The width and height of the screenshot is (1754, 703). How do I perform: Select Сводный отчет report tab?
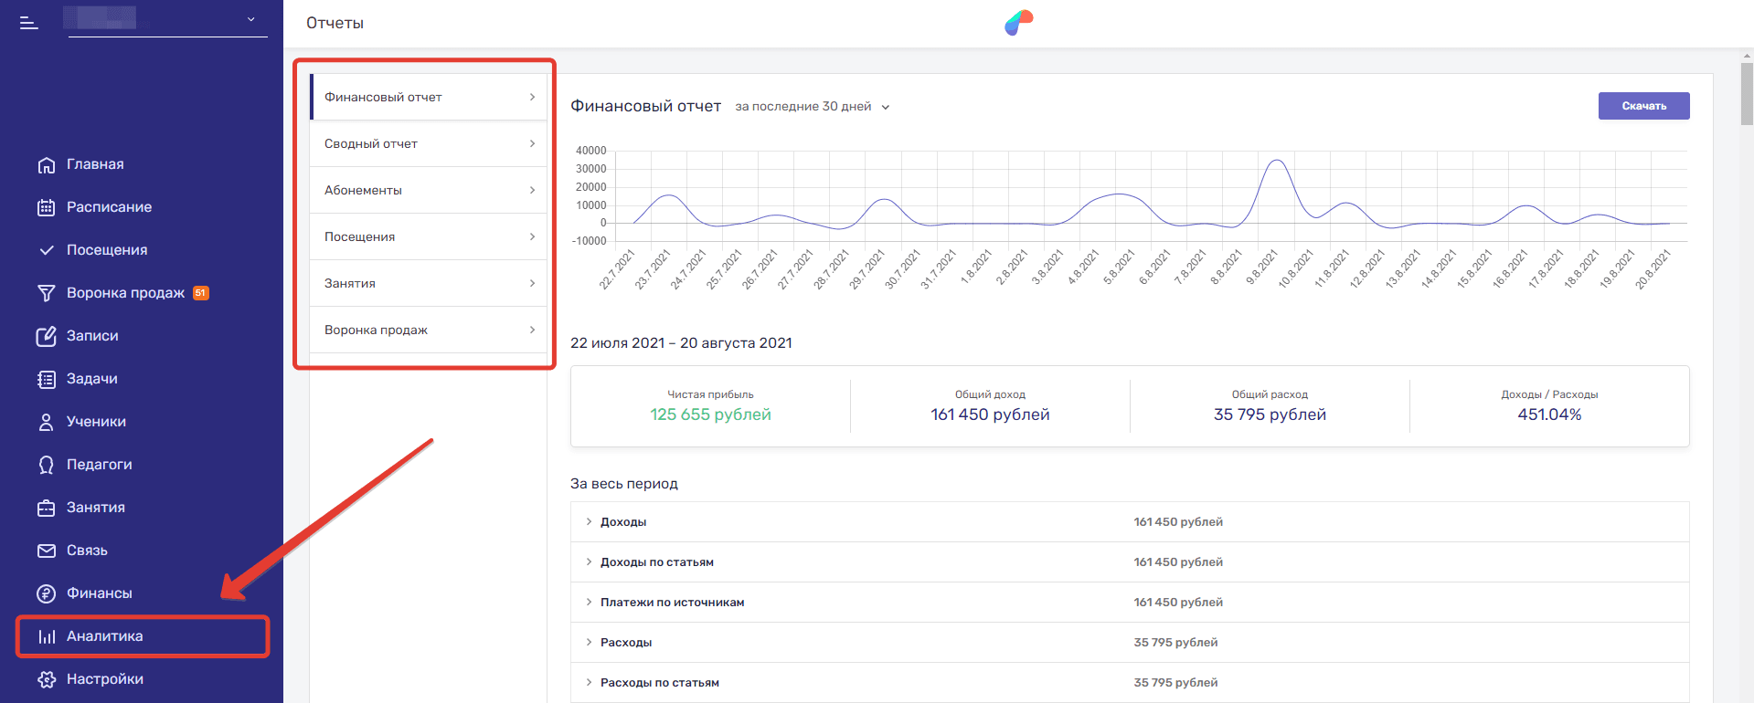(x=428, y=144)
